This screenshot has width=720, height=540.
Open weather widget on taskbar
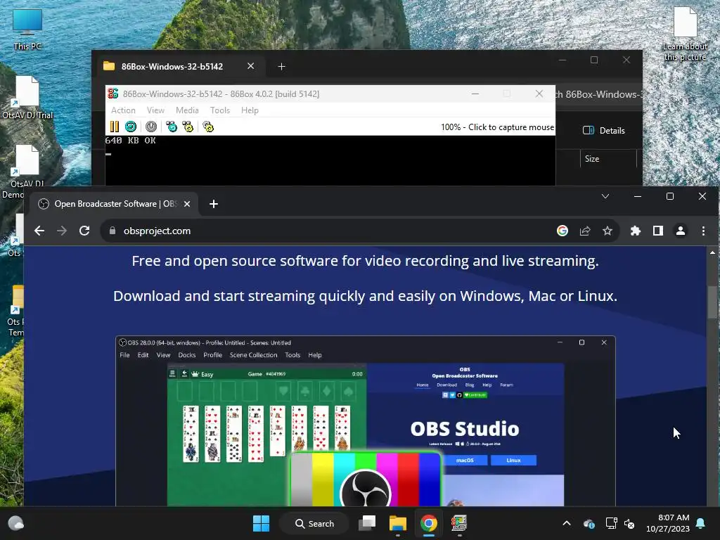coord(15,523)
